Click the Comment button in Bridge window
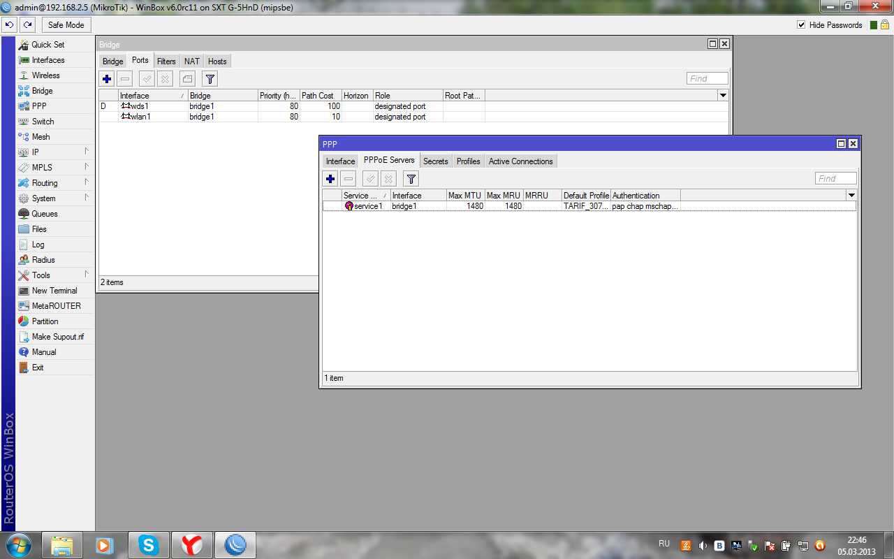The image size is (894, 559). pos(187,79)
